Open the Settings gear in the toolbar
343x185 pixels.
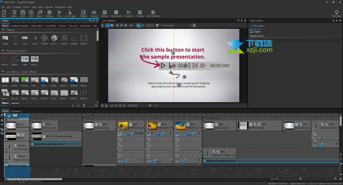[x=49, y=13]
